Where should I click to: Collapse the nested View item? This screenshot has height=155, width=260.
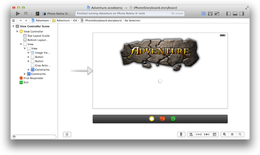pyautogui.click(x=25, y=48)
